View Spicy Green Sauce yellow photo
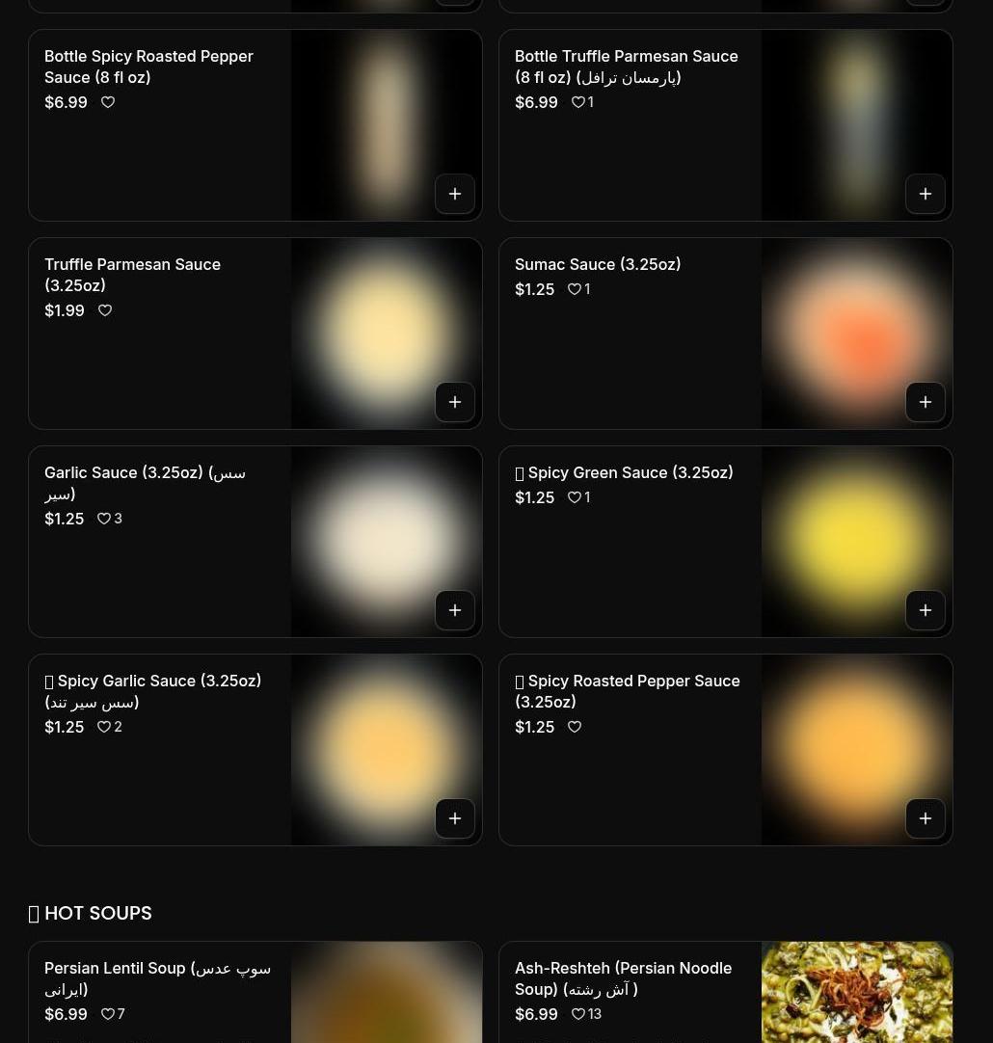Image resolution: width=993 pixels, height=1043 pixels. click(x=857, y=542)
